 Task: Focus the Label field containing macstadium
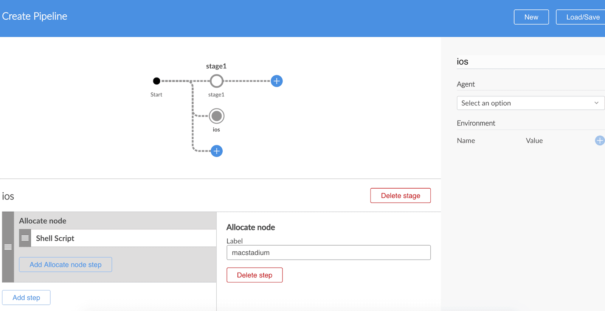[328, 252]
